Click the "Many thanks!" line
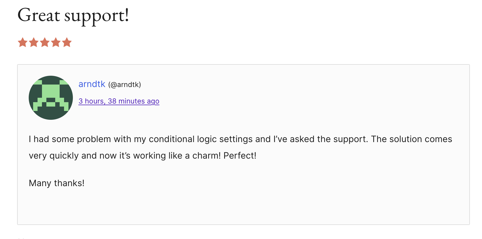This screenshot has width=482, height=239. click(x=57, y=183)
